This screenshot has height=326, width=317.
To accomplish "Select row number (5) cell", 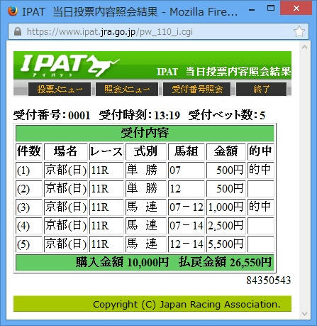I will (x=29, y=244).
